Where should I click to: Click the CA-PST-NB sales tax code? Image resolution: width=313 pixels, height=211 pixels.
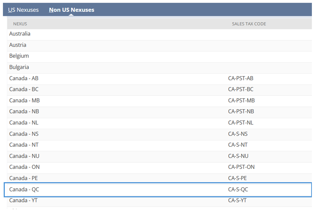point(241,111)
